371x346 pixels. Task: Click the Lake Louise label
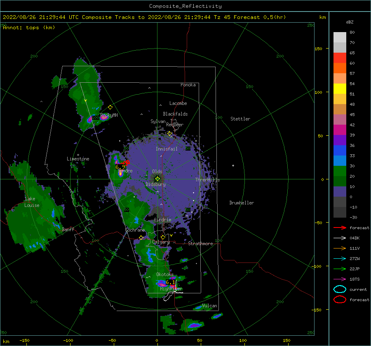pyautogui.click(x=32, y=202)
